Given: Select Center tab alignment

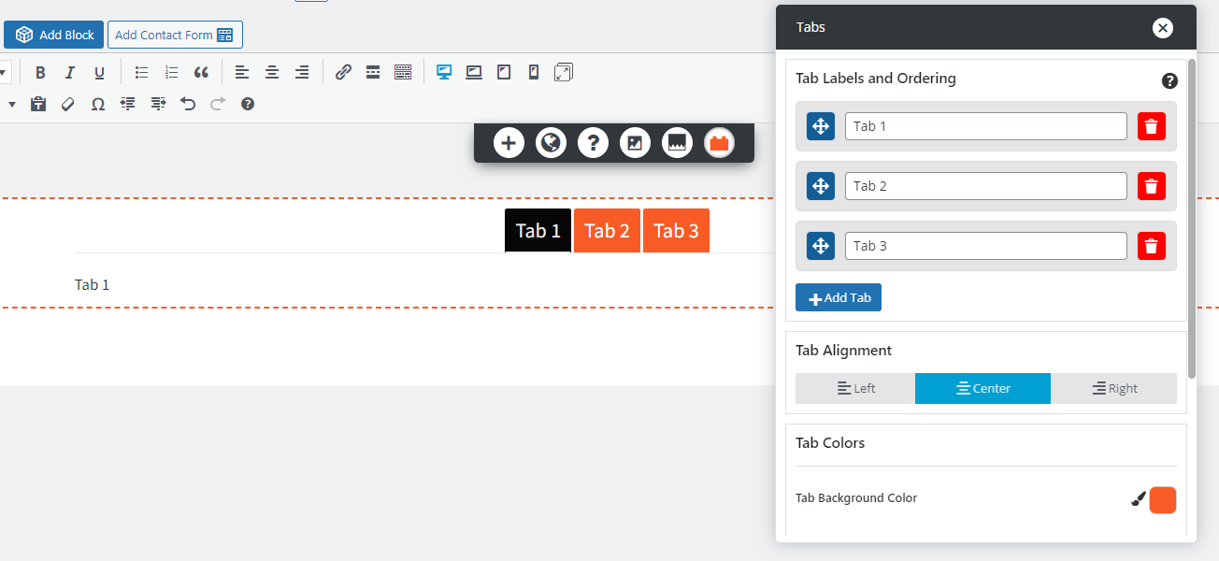Looking at the screenshot, I should tap(982, 388).
